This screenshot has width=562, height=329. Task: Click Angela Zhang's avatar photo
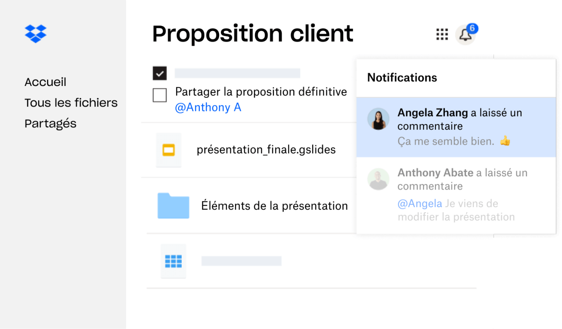[x=378, y=119]
